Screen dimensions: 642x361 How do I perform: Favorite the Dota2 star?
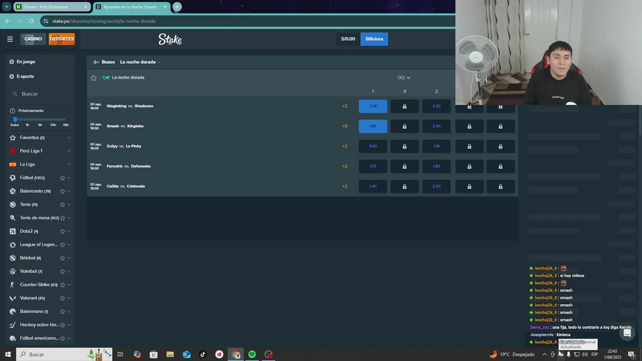click(63, 231)
